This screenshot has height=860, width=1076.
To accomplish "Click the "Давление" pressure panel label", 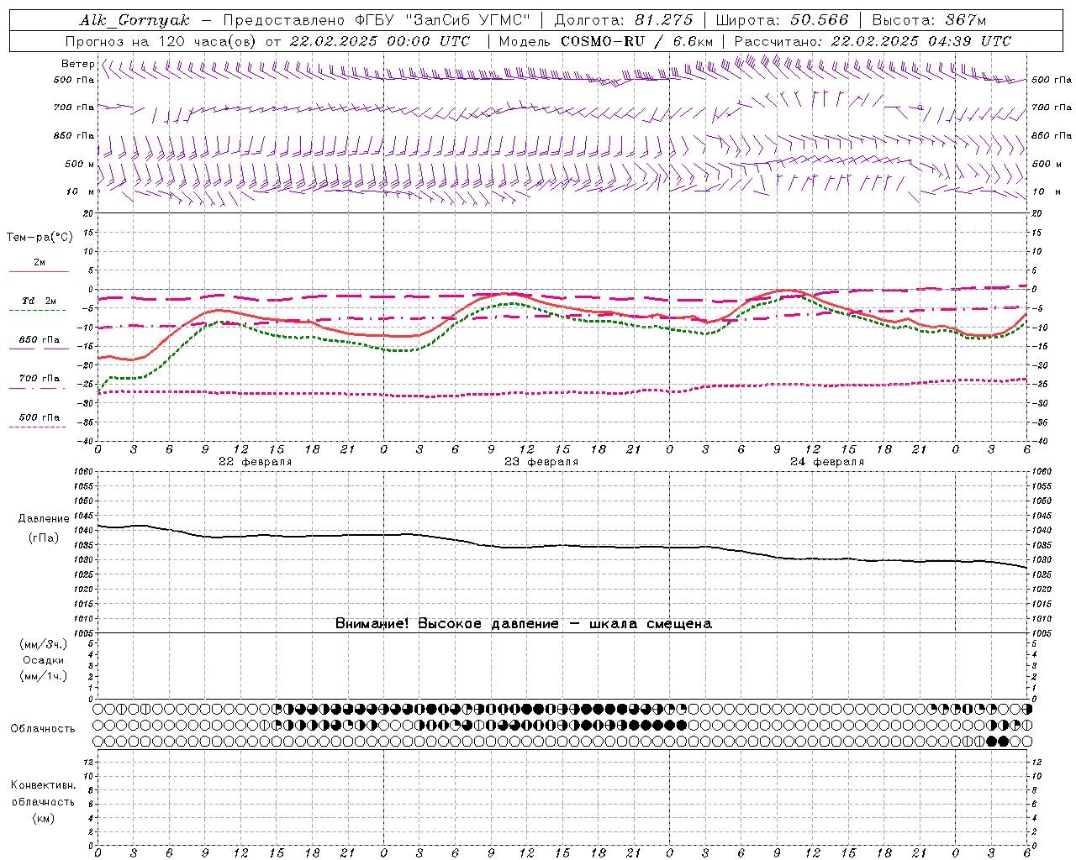I will coord(44,519).
